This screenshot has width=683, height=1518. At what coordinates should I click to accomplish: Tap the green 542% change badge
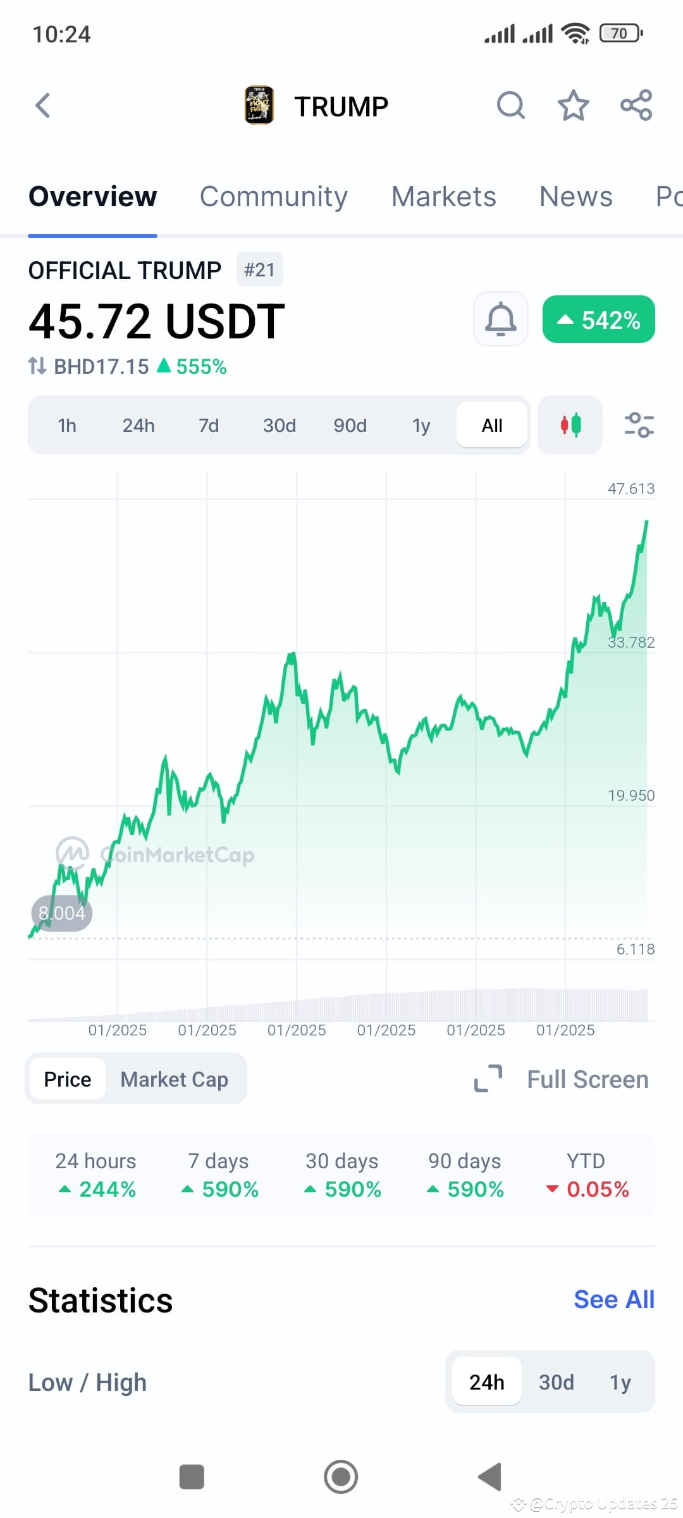[x=599, y=319]
